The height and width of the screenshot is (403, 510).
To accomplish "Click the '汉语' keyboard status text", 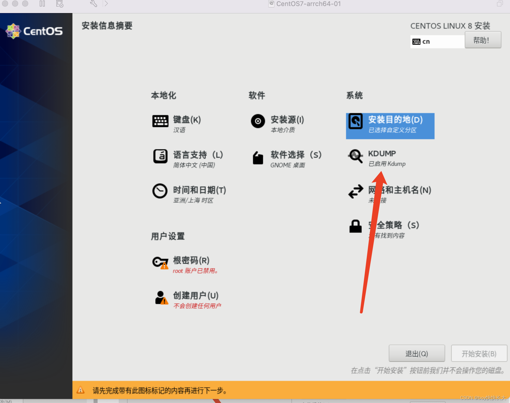I will click(179, 130).
